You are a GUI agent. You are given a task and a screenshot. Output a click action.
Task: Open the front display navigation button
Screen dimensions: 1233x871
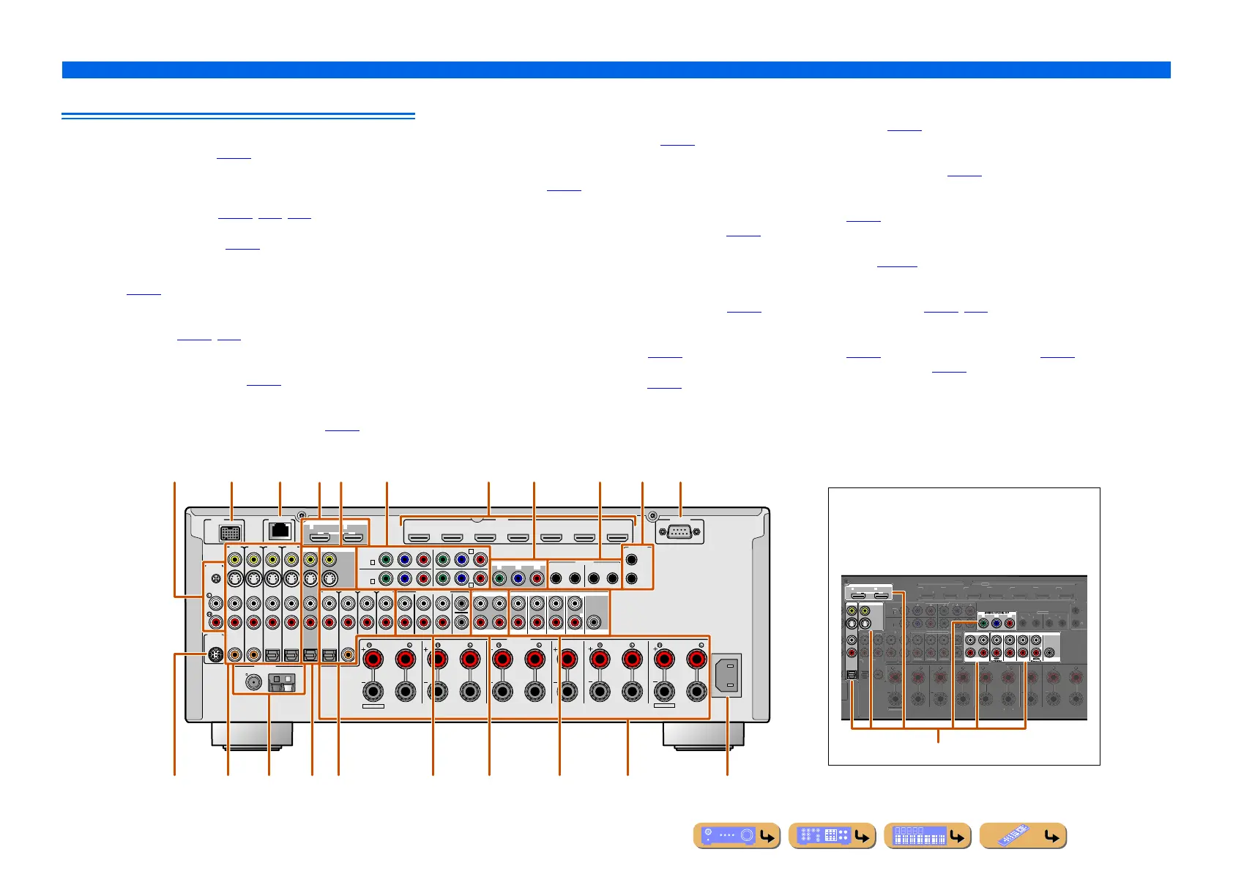click(927, 836)
